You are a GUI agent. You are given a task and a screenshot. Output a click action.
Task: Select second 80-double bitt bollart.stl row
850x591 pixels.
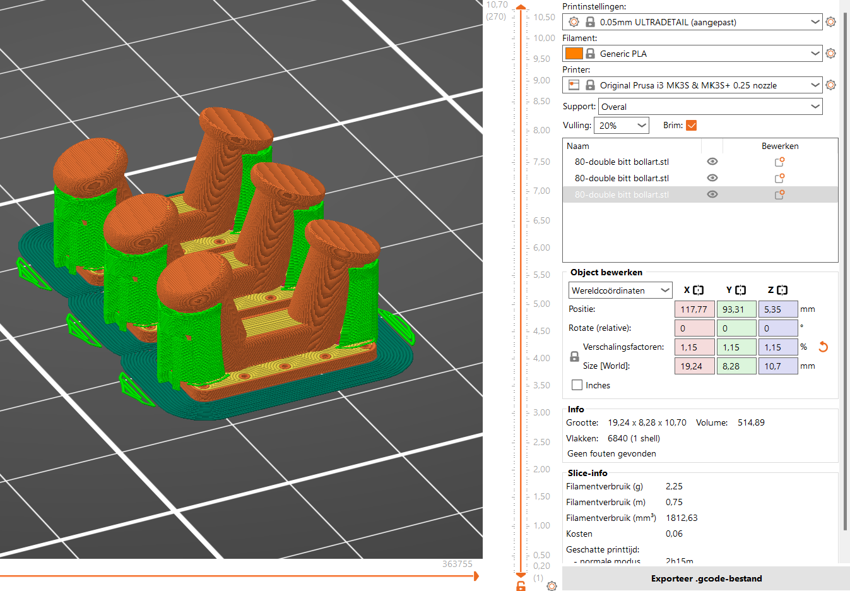tap(700, 178)
